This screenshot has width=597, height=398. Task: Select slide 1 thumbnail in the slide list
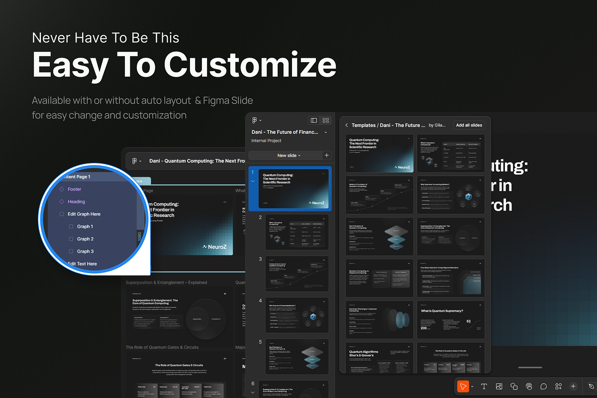click(294, 189)
